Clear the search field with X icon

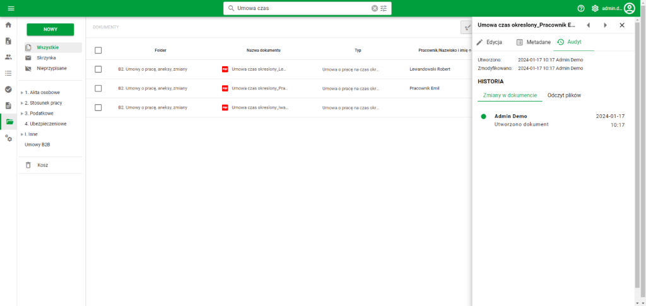(375, 8)
